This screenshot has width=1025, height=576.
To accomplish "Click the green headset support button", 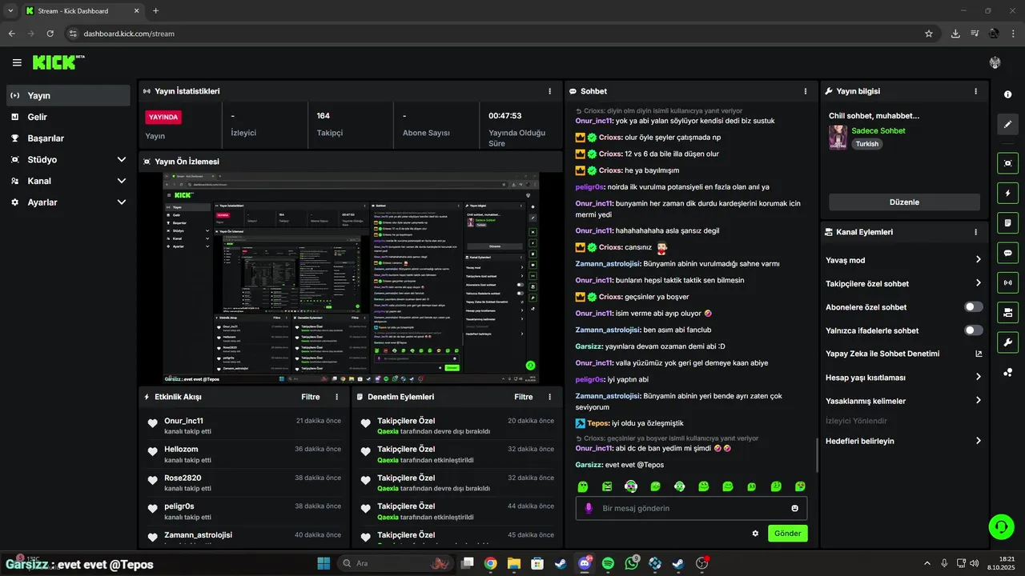I will click(x=1001, y=526).
